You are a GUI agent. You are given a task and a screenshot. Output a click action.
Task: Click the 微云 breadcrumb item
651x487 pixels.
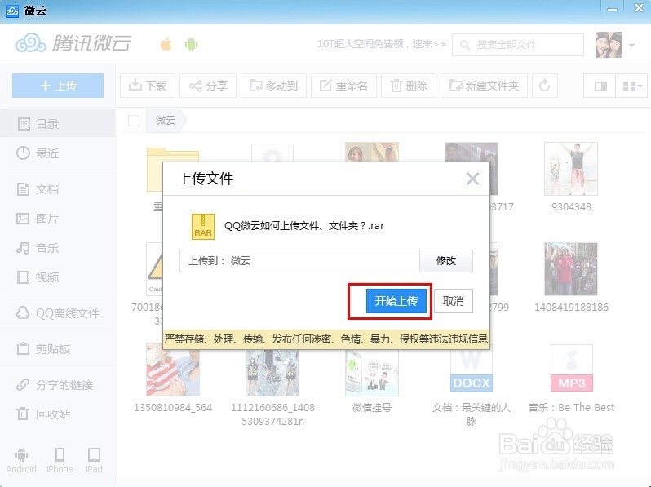[x=166, y=121]
